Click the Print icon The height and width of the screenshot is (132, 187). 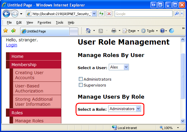[x=114, y=31]
